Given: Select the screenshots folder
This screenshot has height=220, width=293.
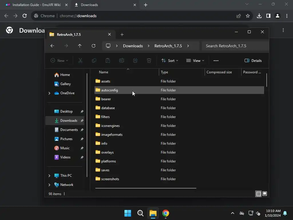Looking at the screenshot, I should [x=179, y=179].
